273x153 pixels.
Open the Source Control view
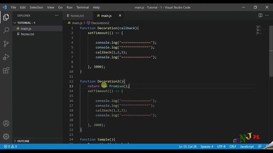coord(6,43)
